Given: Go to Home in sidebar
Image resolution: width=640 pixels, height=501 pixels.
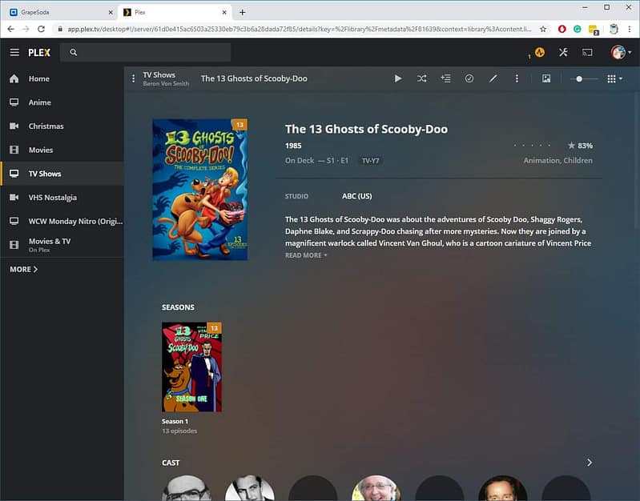Looking at the screenshot, I should [x=62, y=78].
